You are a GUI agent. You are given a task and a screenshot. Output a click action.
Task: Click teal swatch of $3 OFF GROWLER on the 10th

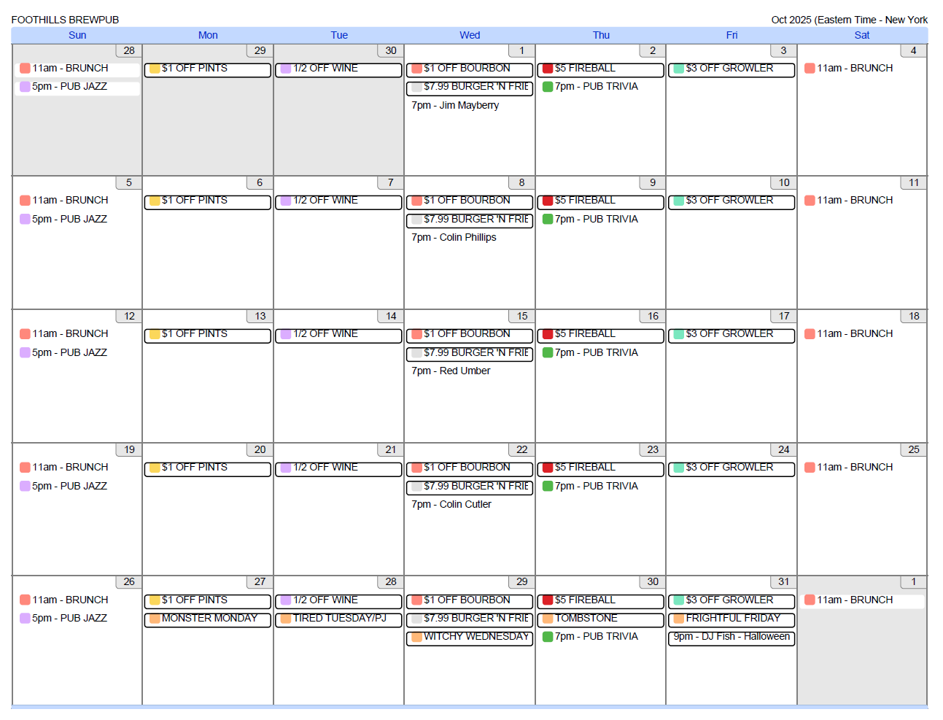coord(678,201)
